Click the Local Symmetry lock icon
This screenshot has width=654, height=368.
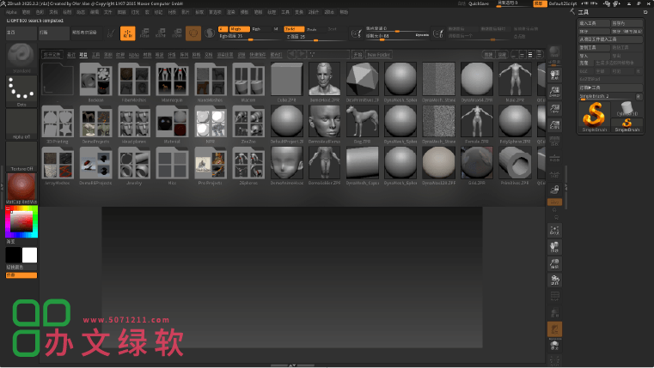pyautogui.click(x=554, y=190)
